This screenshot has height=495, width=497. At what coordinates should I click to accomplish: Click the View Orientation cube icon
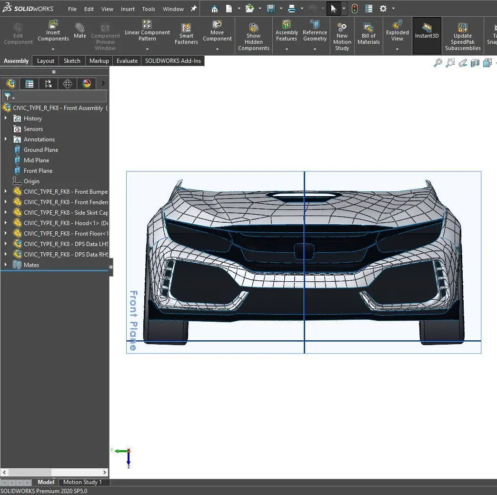[487, 63]
